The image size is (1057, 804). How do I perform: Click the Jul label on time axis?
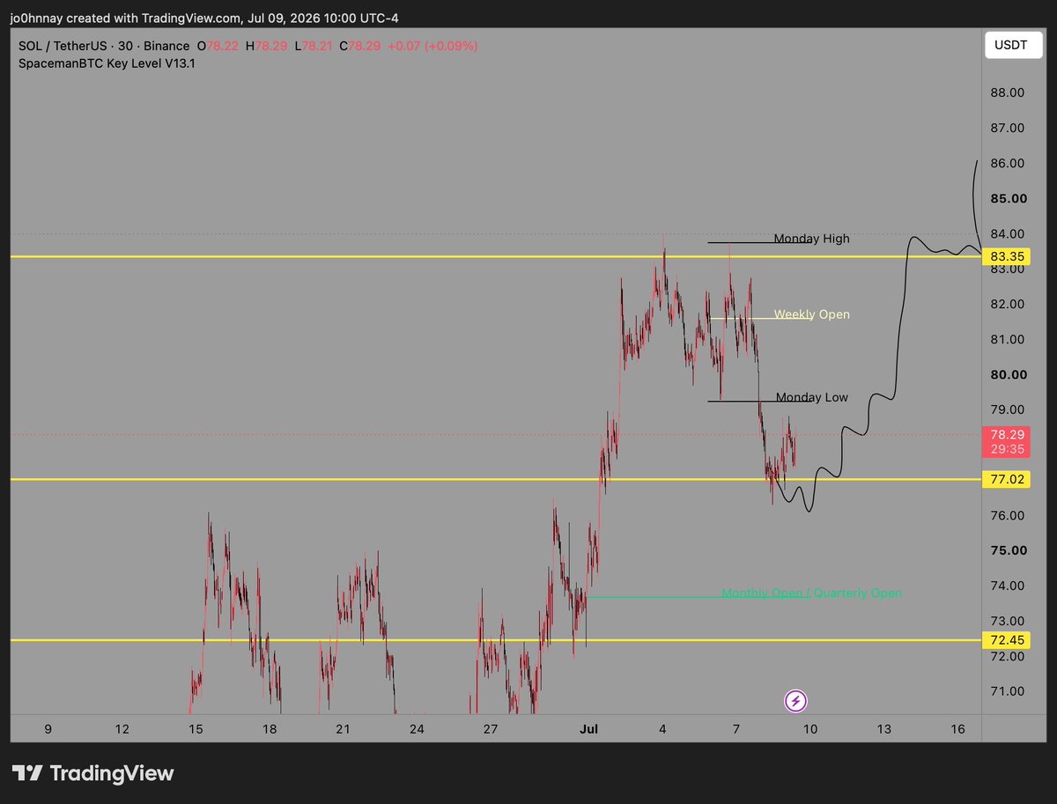tap(588, 729)
